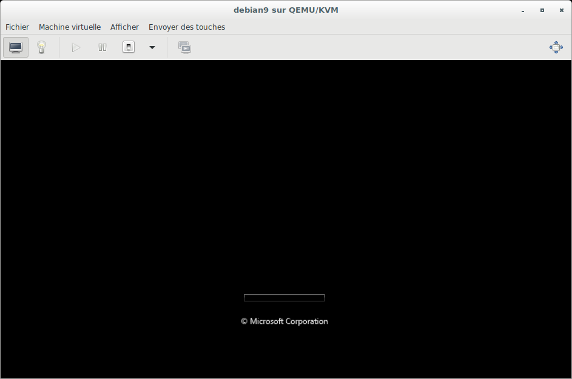Maximize the debian9 QEMU/KVM window
This screenshot has width=572, height=379.
click(542, 10)
